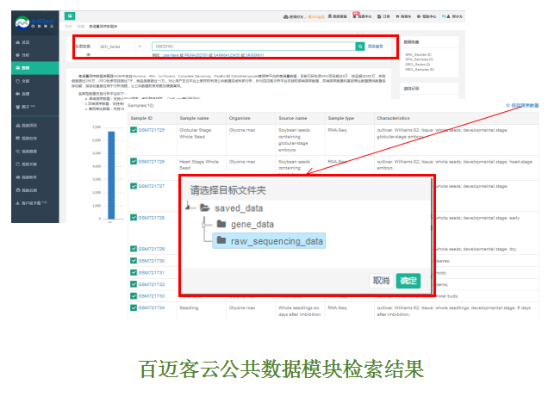
Task: Select raw_sequencing_data in folder tree
Action: (x=276, y=241)
